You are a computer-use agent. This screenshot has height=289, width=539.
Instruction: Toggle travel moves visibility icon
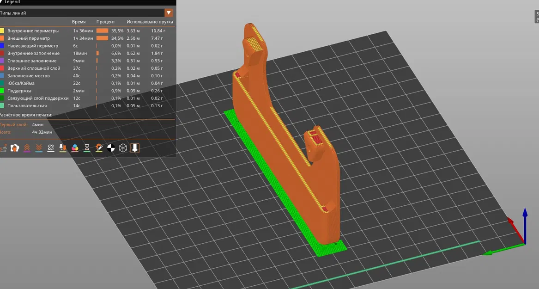coord(3,148)
